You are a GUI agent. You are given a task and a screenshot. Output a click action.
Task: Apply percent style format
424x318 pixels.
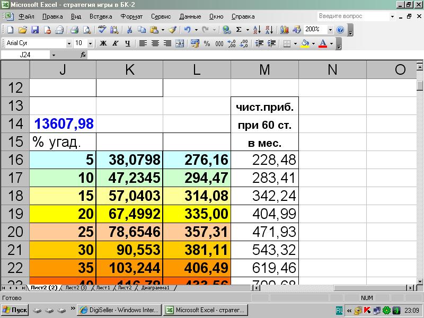[207, 43]
